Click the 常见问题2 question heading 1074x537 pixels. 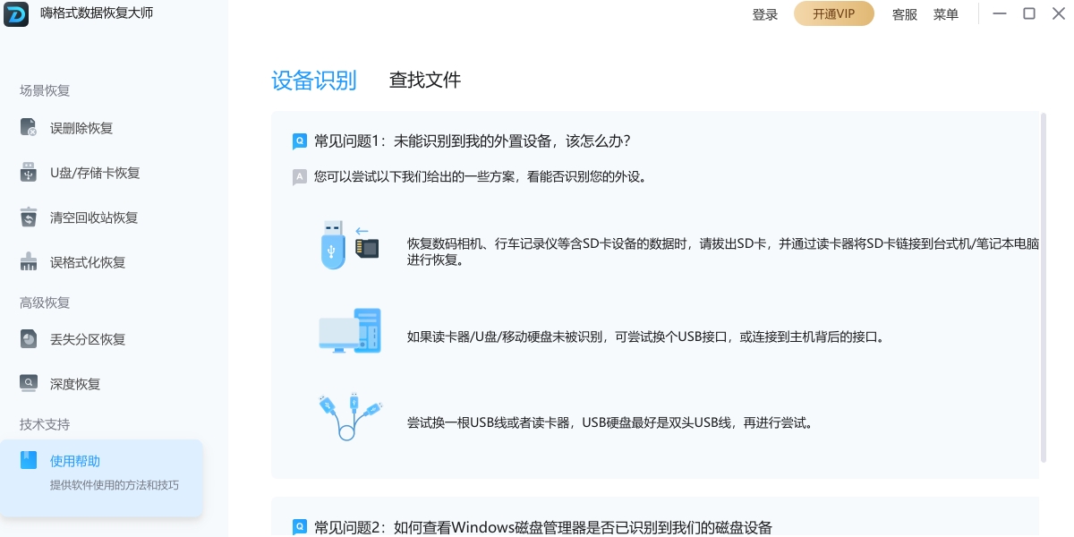[x=542, y=527]
